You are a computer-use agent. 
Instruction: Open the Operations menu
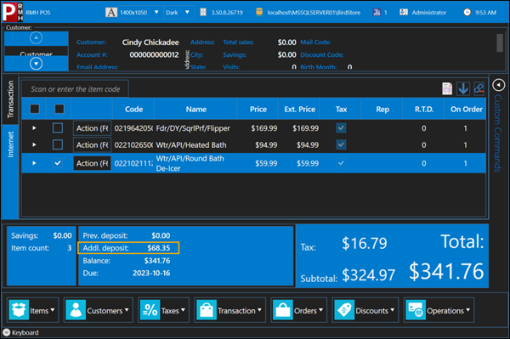click(439, 310)
